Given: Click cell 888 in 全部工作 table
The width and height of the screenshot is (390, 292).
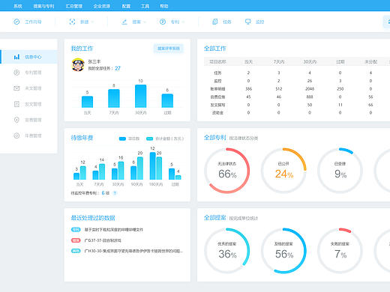Looking at the screenshot, I should click(x=310, y=97).
